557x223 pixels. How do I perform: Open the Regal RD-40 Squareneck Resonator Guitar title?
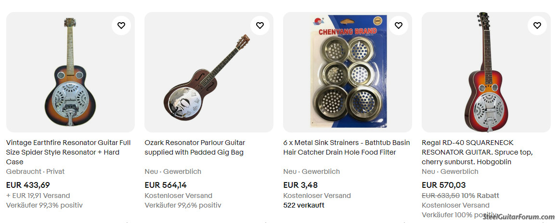[477, 152]
